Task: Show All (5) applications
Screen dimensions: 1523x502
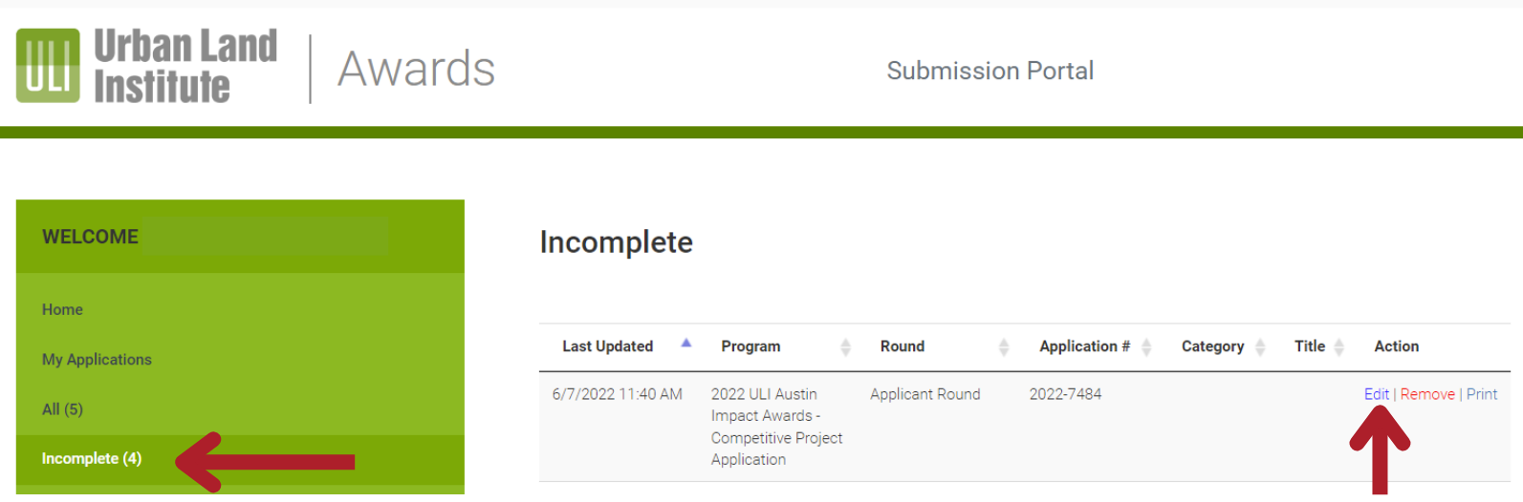Action: (x=62, y=409)
